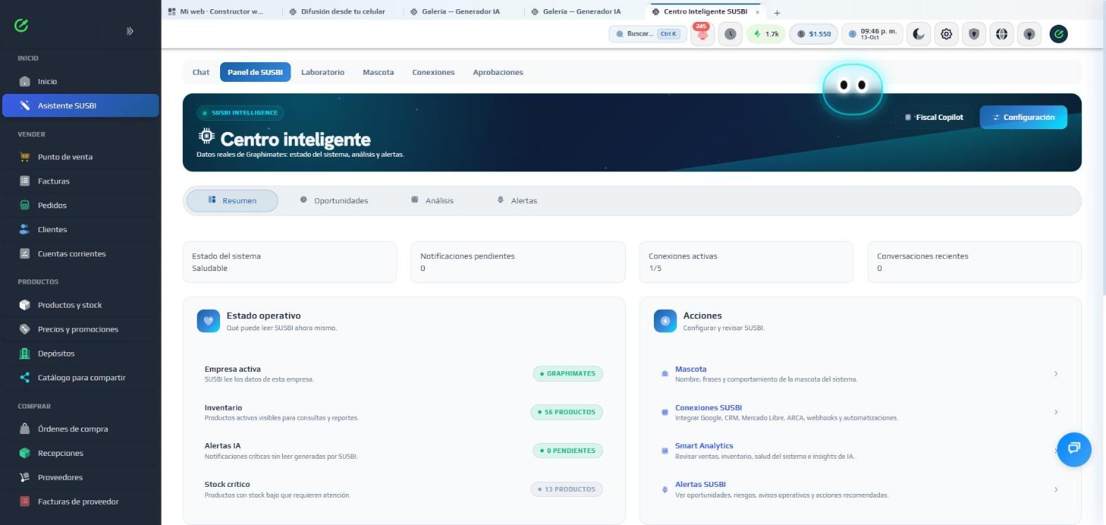Click the Catálogo para compartir share icon

coord(25,378)
